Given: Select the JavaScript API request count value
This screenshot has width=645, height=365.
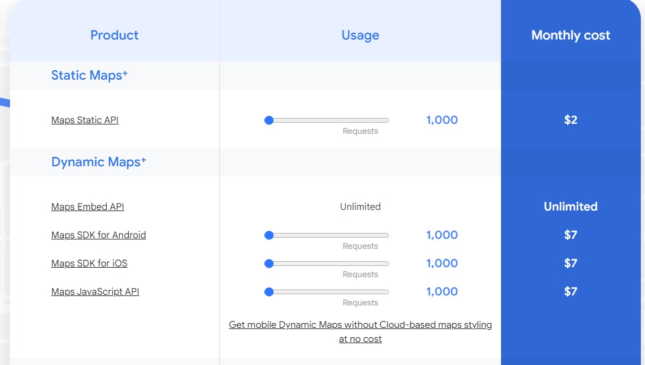Looking at the screenshot, I should pyautogui.click(x=442, y=292).
